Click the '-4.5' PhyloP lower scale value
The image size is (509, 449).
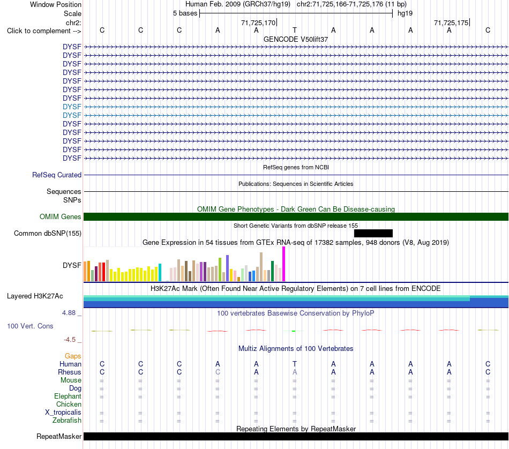tap(70, 340)
